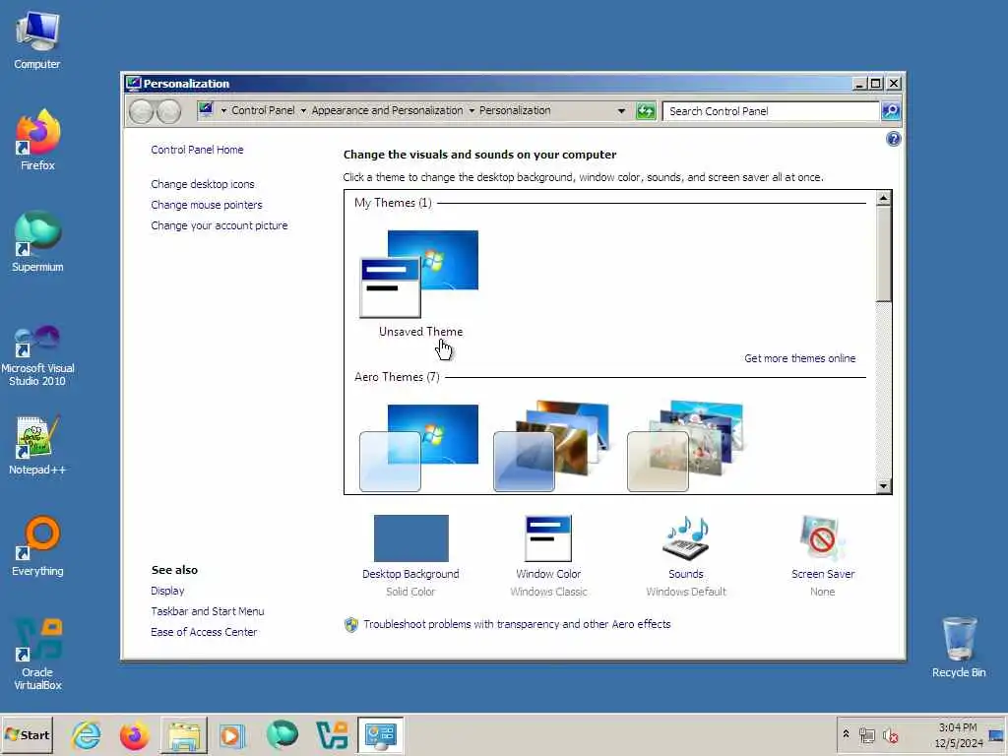Viewport: 1008px width, 756px height.
Task: Open Ease of Access Center link
Action: [204, 632]
